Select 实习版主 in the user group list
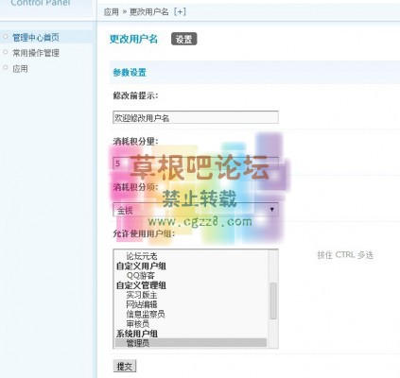The width and height of the screenshot is (400, 378). pyautogui.click(x=142, y=295)
